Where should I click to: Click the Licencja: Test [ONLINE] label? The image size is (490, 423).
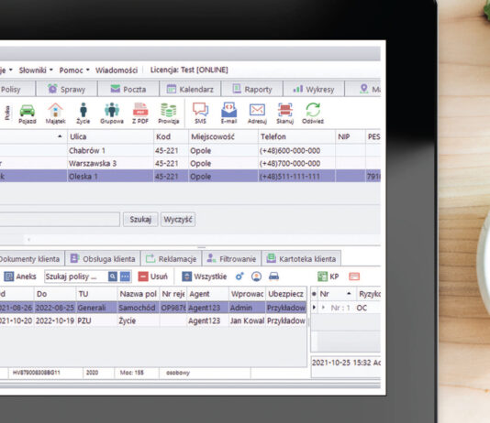(x=189, y=70)
